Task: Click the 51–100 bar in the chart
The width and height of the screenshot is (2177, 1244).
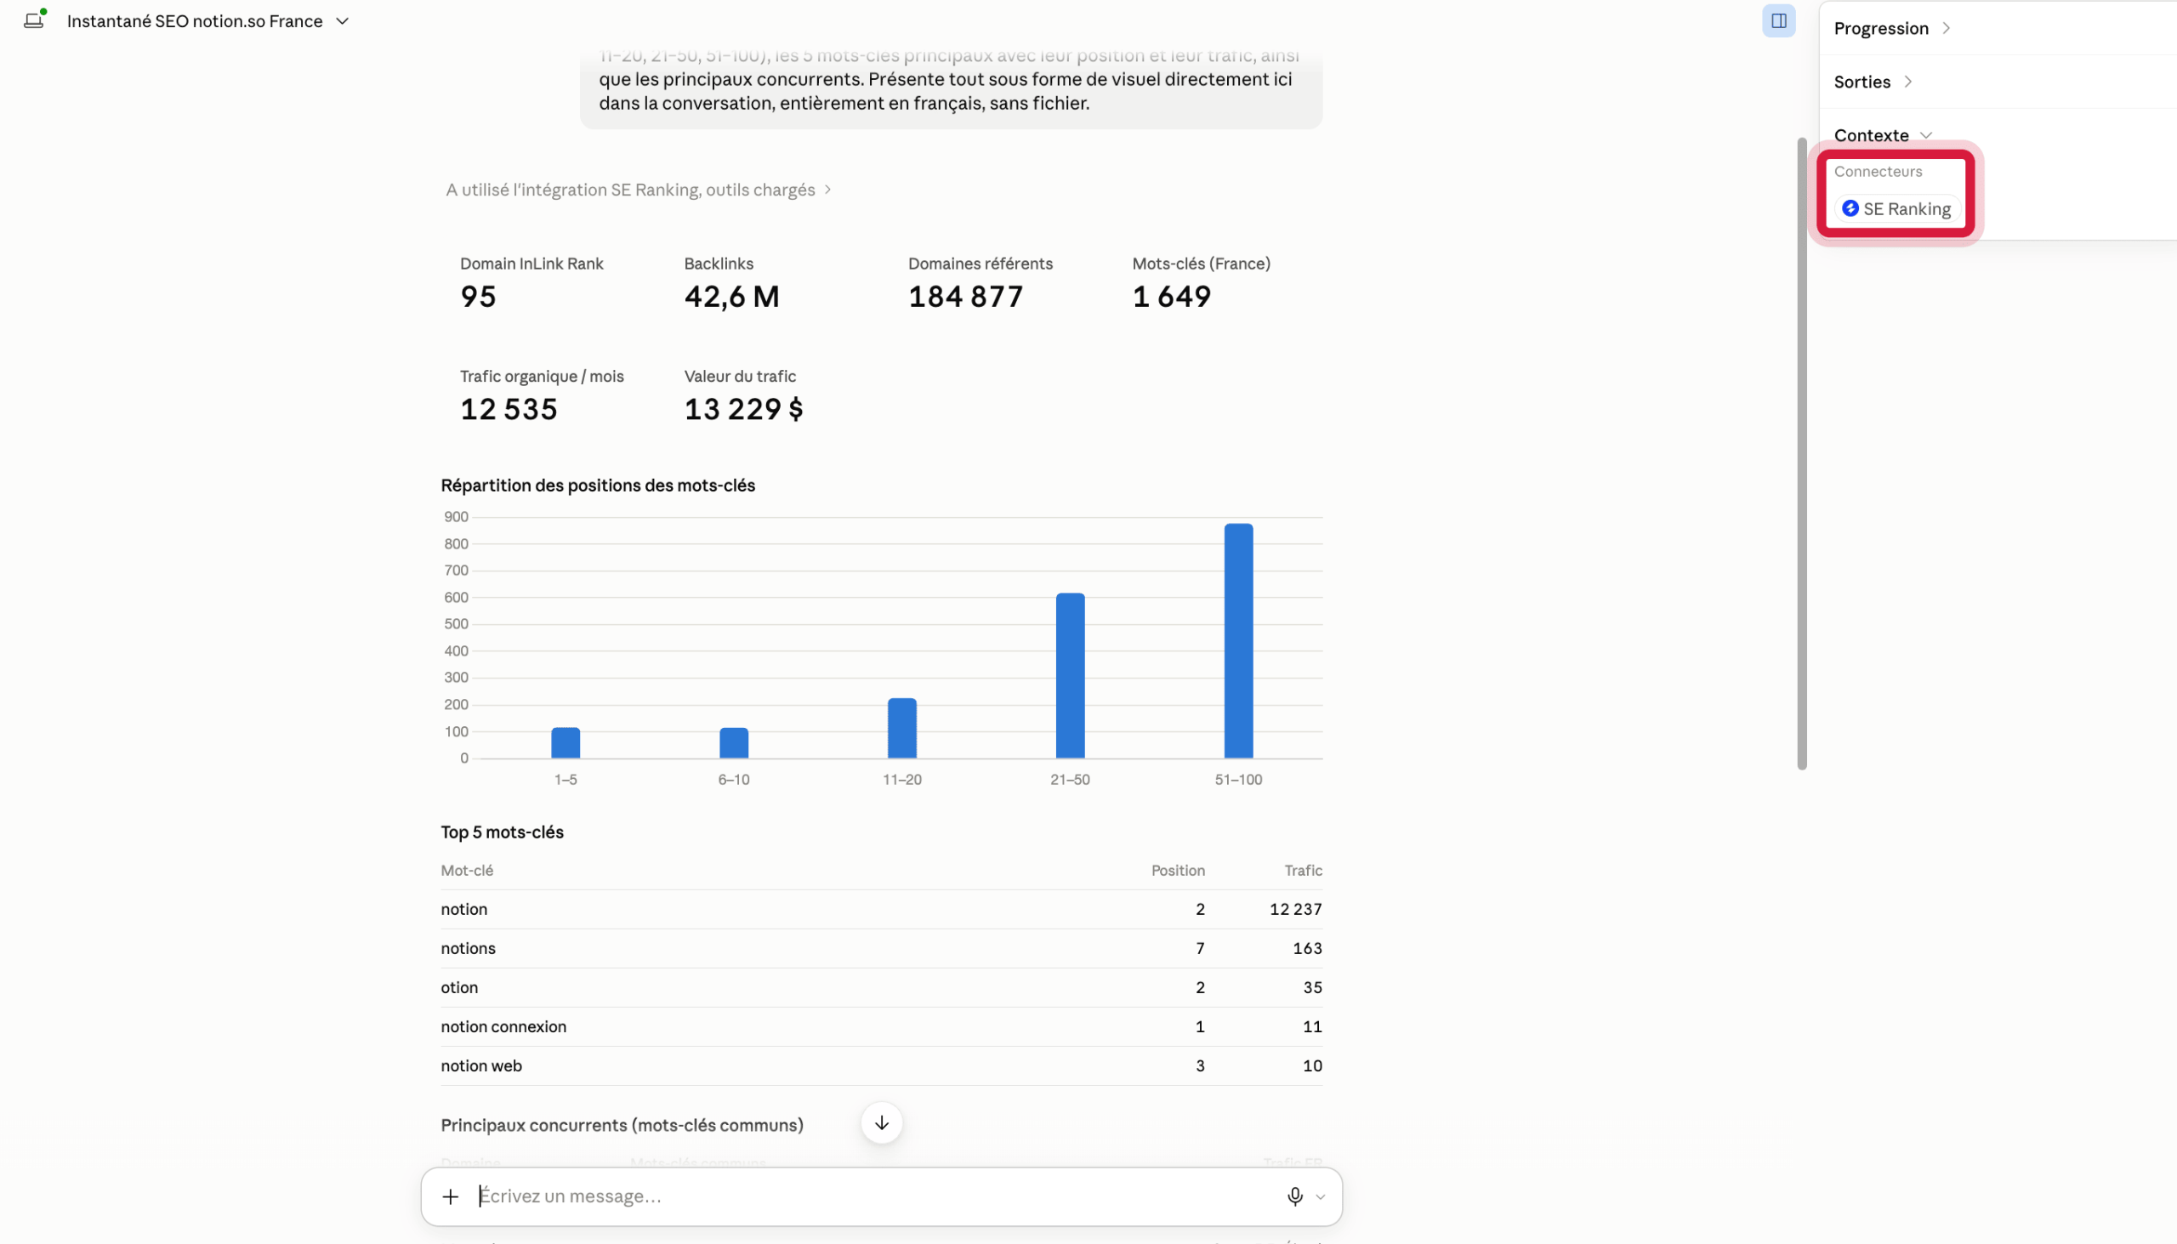Action: [1238, 641]
